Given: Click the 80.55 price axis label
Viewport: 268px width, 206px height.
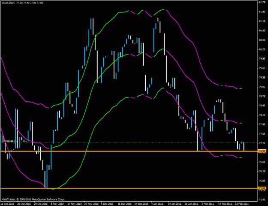Looking at the screenshot, I should pos(262,40).
